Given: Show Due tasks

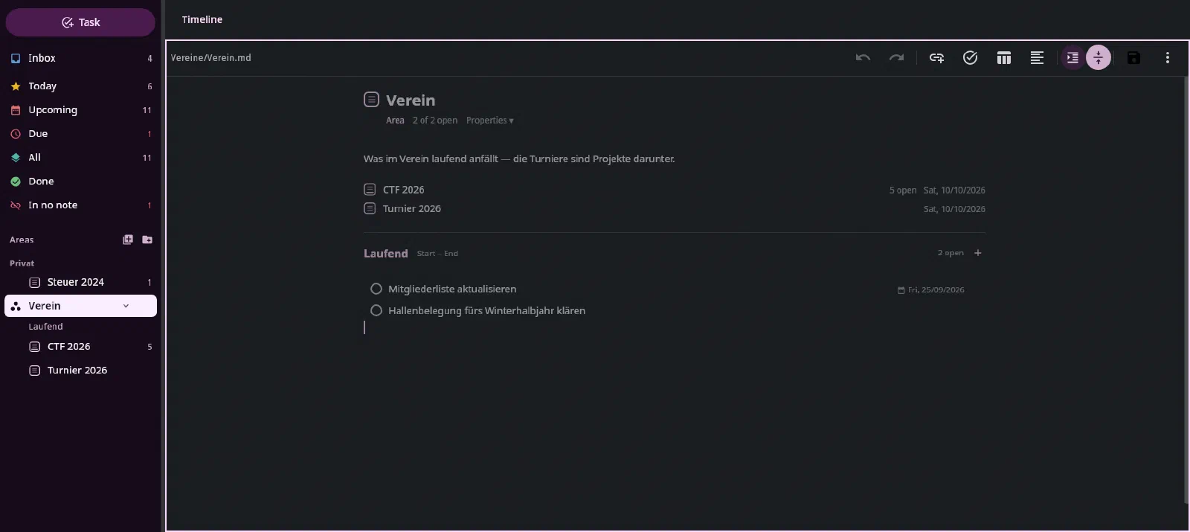Looking at the screenshot, I should coord(80,134).
